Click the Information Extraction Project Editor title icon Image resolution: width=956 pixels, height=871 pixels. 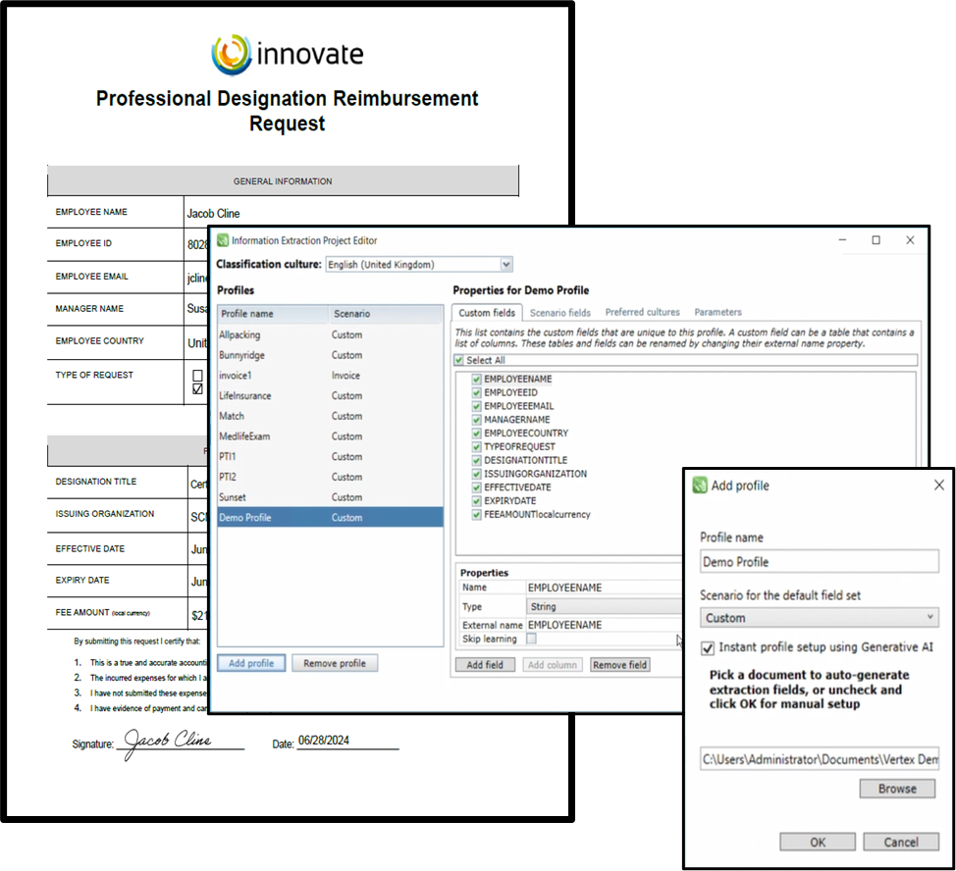pos(223,240)
